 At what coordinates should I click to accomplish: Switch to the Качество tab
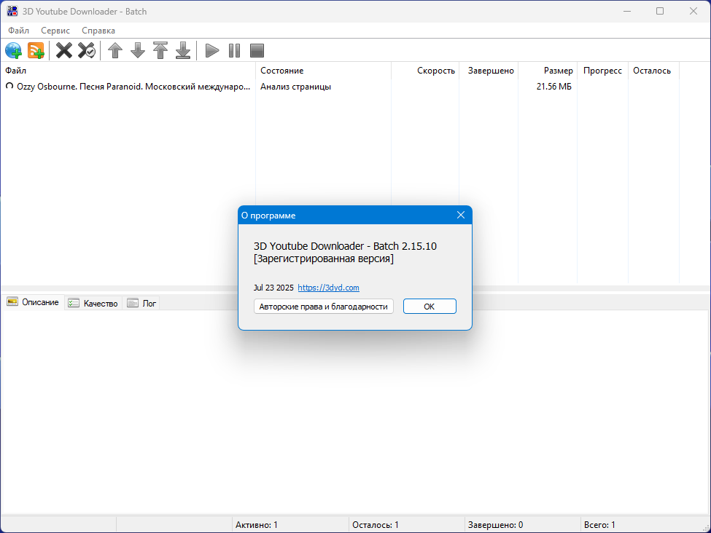pyautogui.click(x=93, y=304)
